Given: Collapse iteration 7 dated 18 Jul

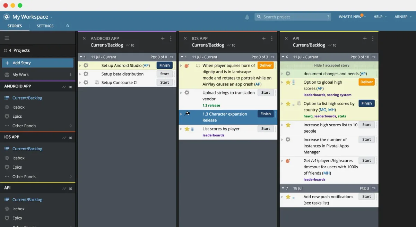Looking at the screenshot, I should click(284, 188).
